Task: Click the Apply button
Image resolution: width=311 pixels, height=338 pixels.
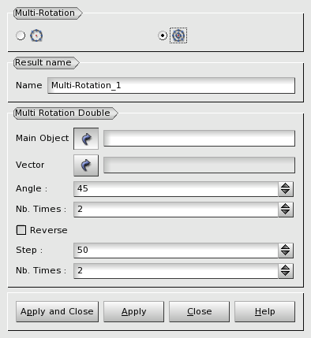Action: (133, 311)
